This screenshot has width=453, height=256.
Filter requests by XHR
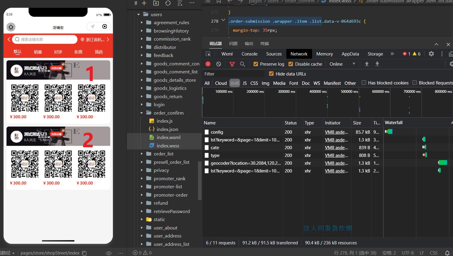click(235, 83)
